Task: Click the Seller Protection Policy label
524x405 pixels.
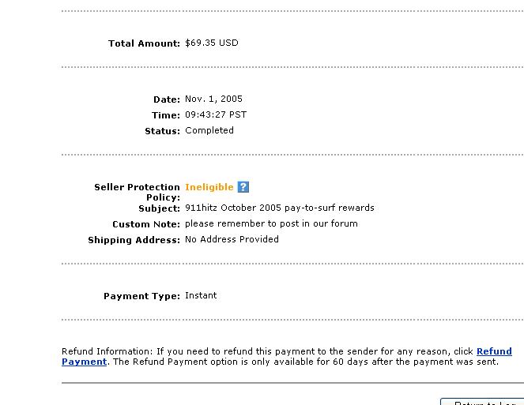Action: coord(137,192)
